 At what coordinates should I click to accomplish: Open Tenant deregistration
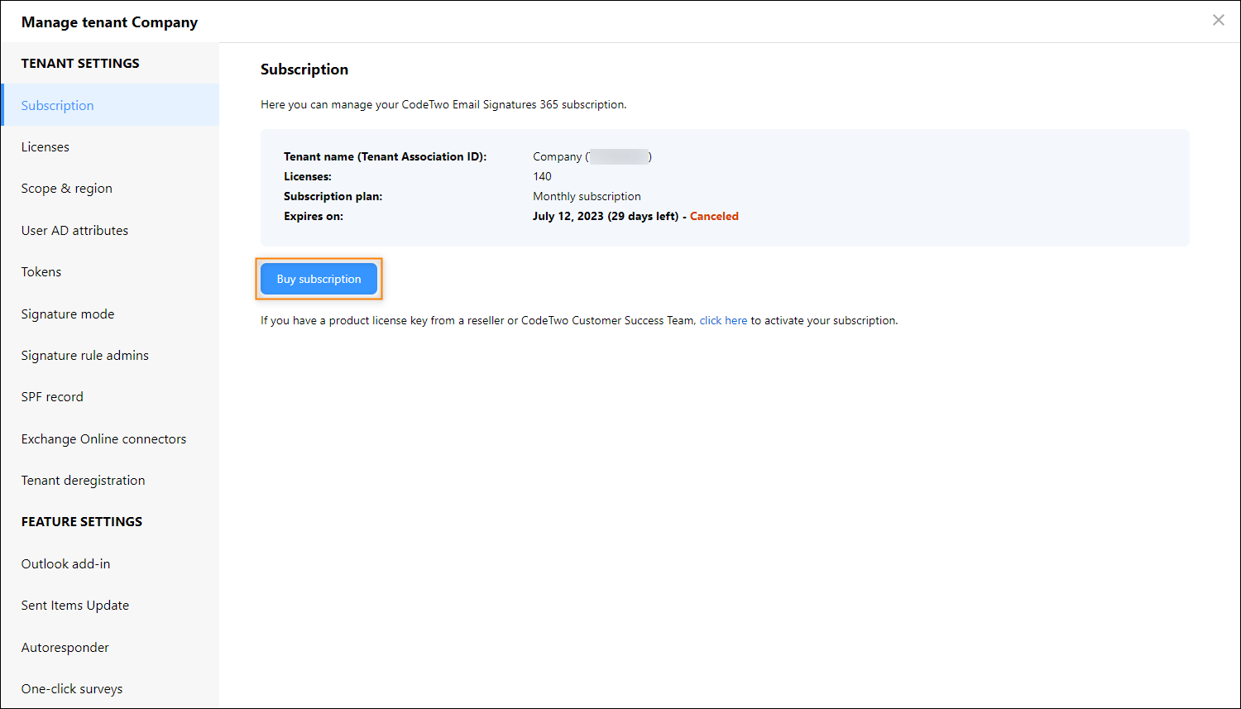point(110,480)
